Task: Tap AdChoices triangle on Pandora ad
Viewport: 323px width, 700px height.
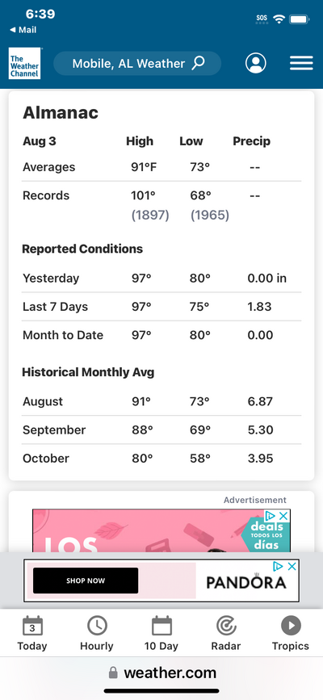Action: [278, 567]
